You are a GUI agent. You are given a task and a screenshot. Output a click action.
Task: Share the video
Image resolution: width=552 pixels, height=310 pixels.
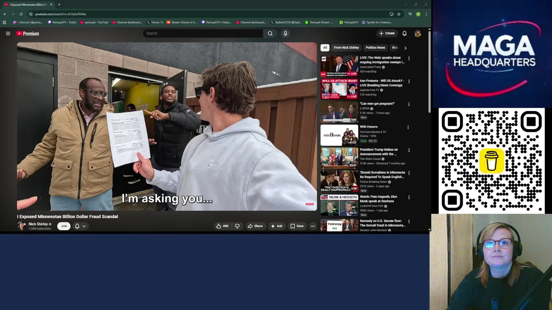(255, 226)
